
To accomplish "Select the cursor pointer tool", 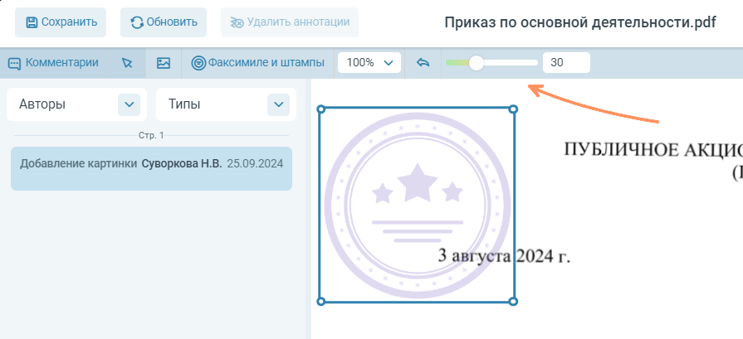I will click(x=127, y=63).
